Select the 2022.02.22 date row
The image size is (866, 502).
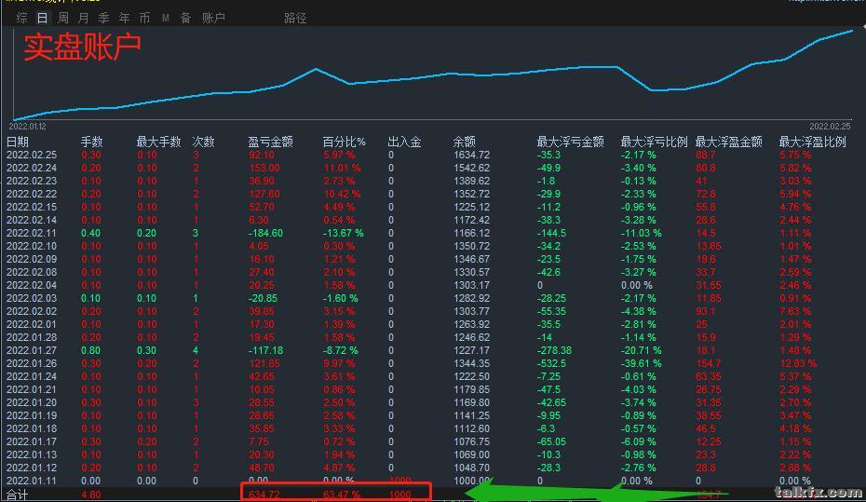[x=32, y=194]
